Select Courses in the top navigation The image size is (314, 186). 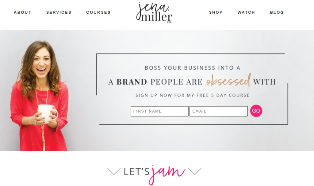98,13
